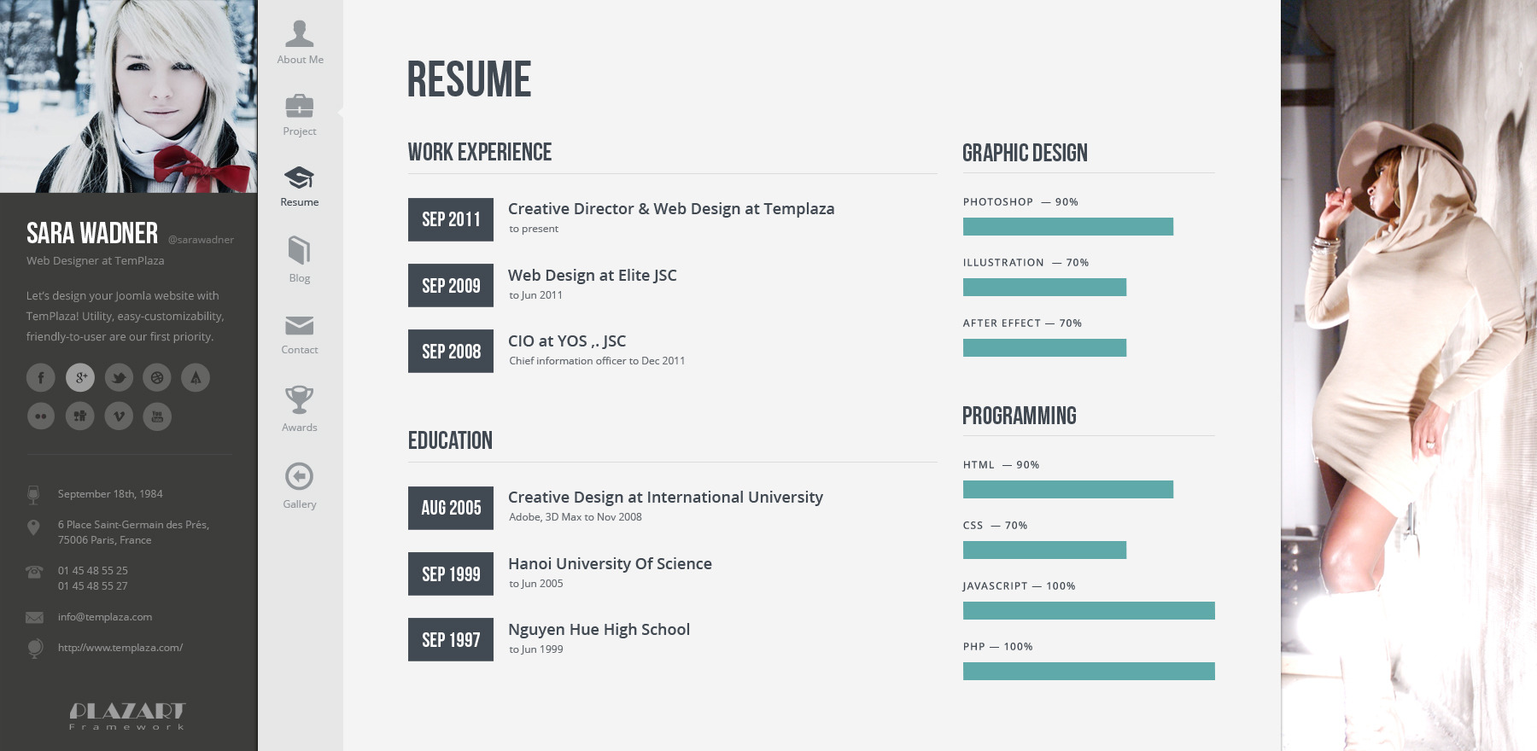The width and height of the screenshot is (1537, 751).
Task: Open the Twitter bird icon
Action: 119,377
